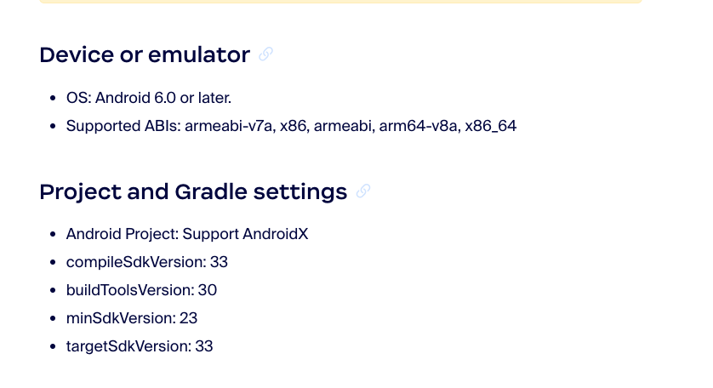This screenshot has width=713, height=388.
Task: Copy anchor link for Project and Gradle settings
Action: click(363, 191)
